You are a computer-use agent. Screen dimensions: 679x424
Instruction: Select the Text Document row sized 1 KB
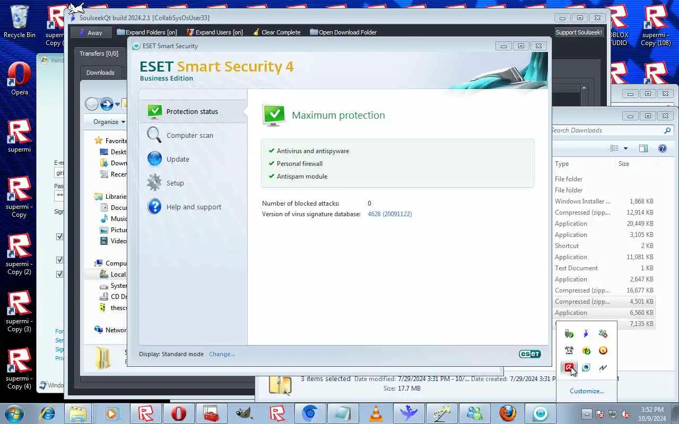(x=604, y=268)
